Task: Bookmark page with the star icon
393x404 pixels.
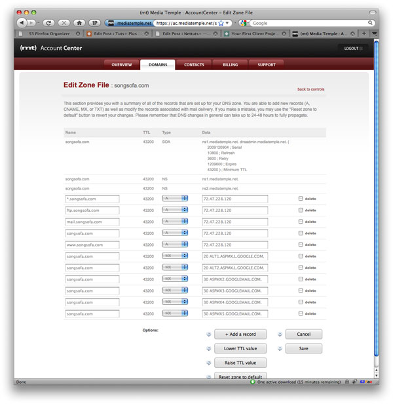Action: pos(221,23)
